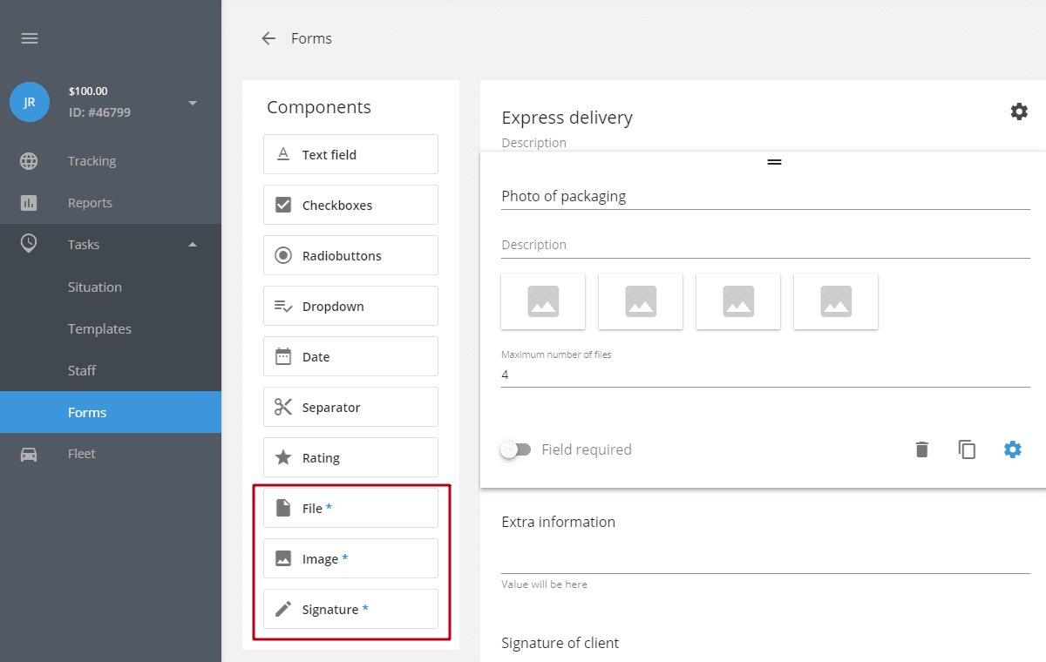Select the Forms menu item
This screenshot has width=1046, height=662.
111,412
